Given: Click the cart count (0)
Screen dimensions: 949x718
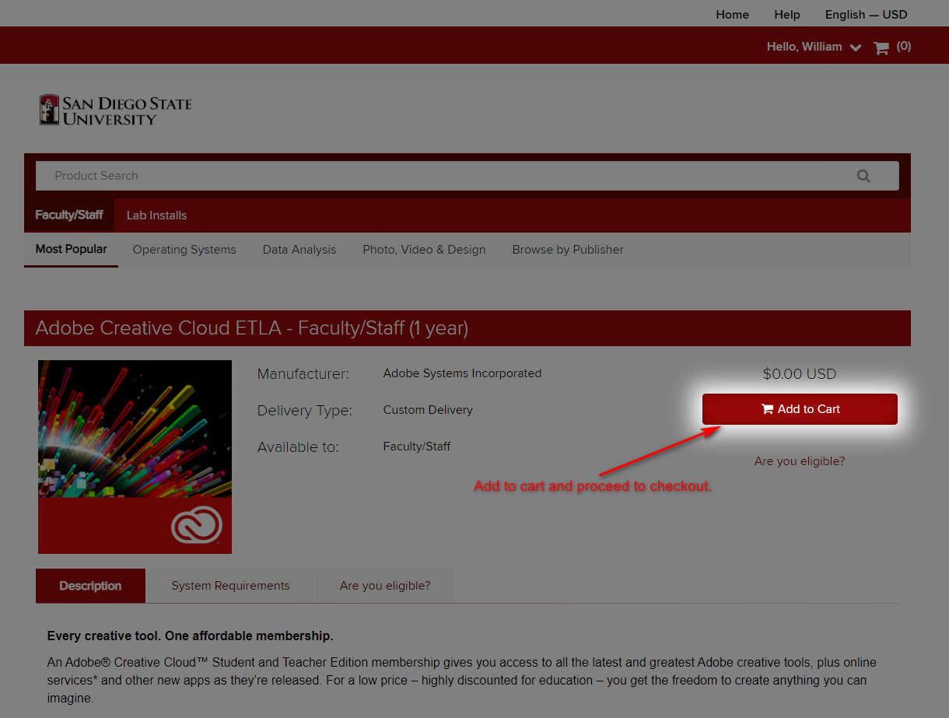Looking at the screenshot, I should pyautogui.click(x=903, y=47).
